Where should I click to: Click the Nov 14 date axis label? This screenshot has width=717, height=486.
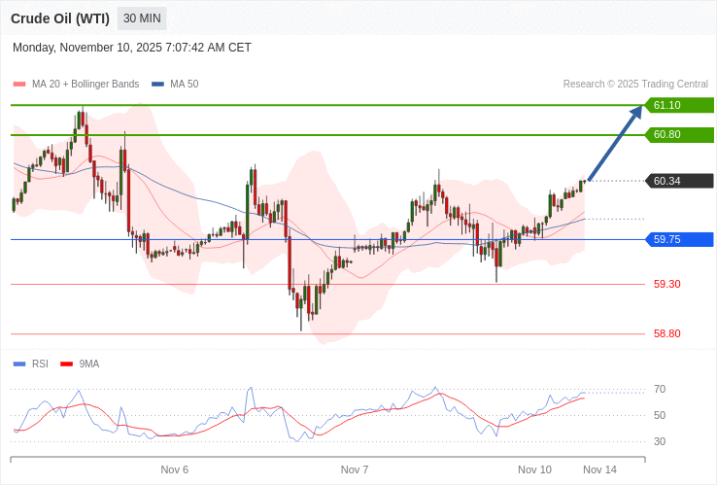click(600, 470)
